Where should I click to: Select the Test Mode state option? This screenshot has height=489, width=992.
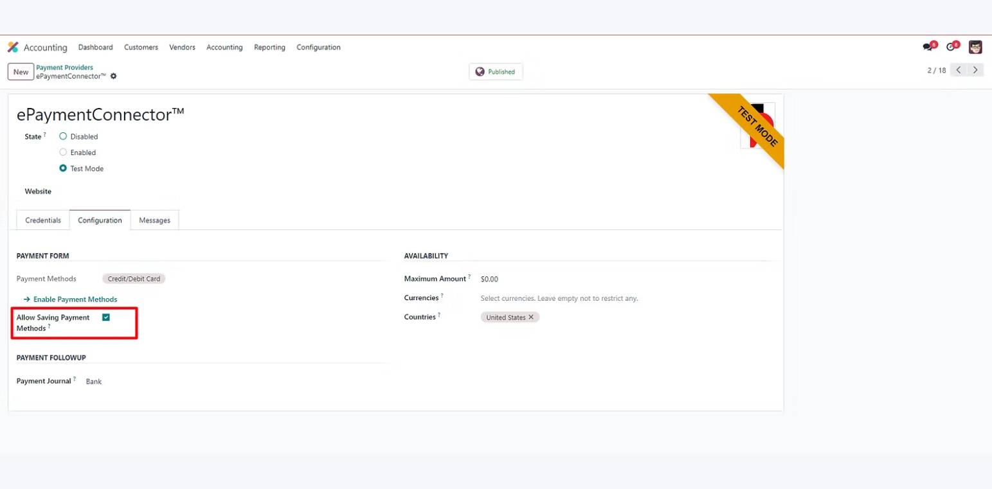coord(63,168)
